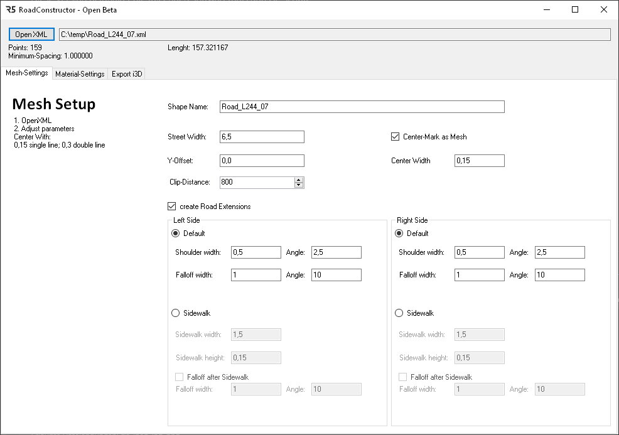Click the Open XML button
619x435 pixels.
click(x=31, y=35)
